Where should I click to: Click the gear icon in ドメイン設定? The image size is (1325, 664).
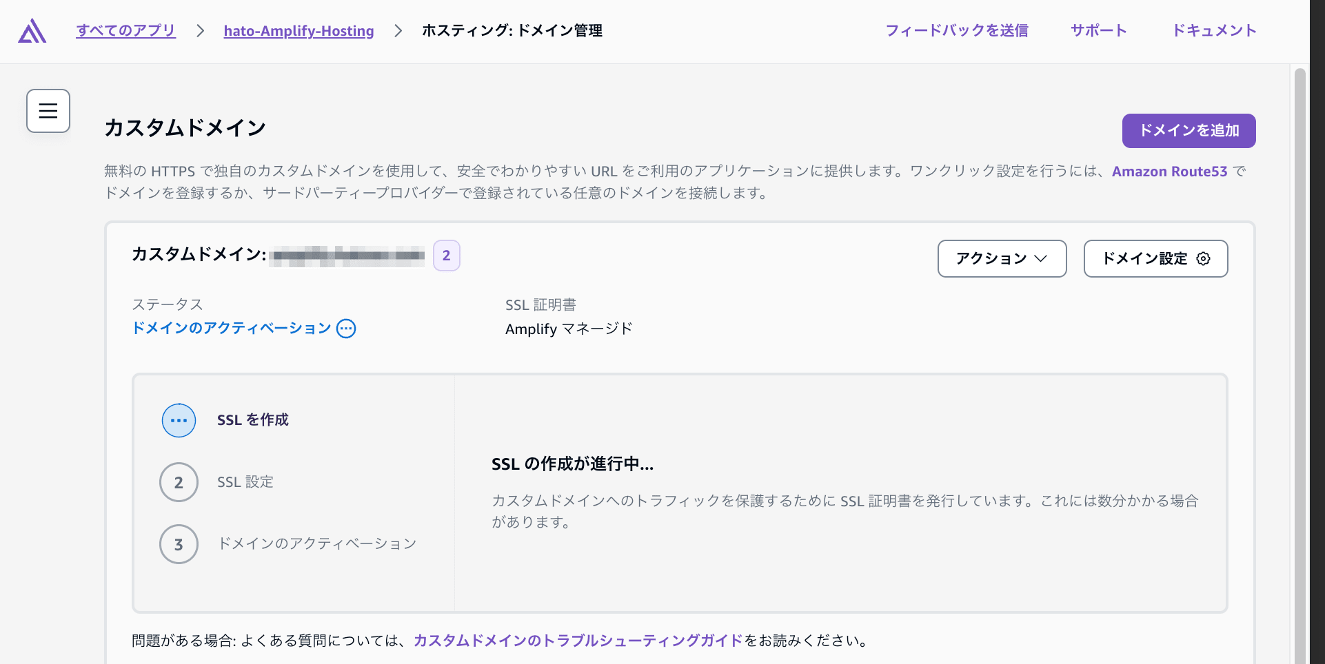[x=1203, y=258]
